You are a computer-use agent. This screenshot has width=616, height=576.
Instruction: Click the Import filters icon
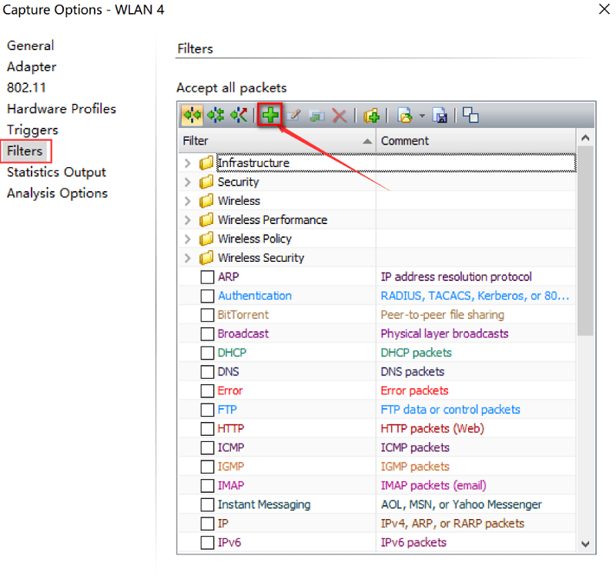405,116
